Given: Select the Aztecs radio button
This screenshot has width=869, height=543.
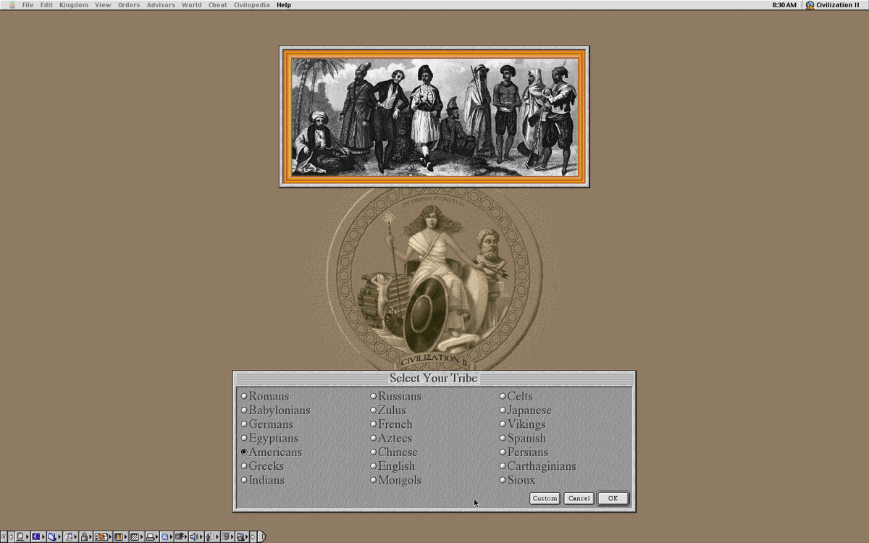Looking at the screenshot, I should coord(391,438).
